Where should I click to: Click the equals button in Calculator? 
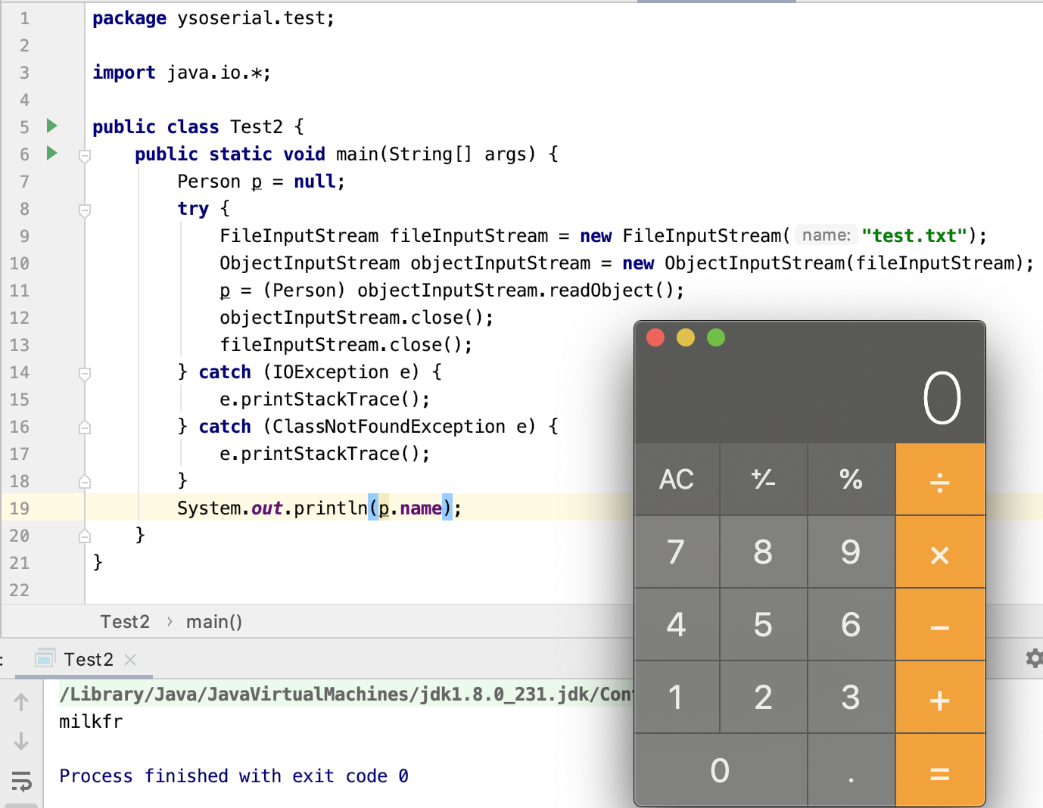[x=940, y=771]
